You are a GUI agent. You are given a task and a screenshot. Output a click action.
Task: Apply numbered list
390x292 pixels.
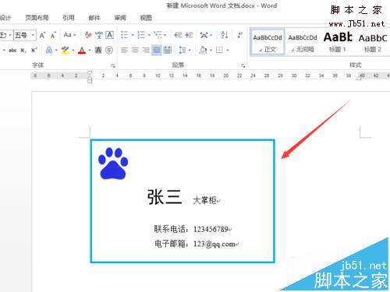141,35
